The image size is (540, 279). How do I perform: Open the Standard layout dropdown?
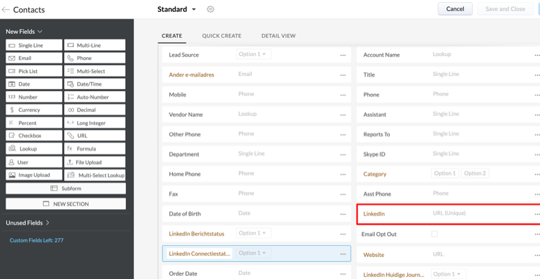click(x=177, y=9)
